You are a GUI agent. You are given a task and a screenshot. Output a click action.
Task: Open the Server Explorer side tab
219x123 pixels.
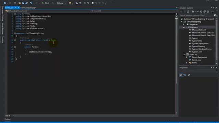point(2,29)
